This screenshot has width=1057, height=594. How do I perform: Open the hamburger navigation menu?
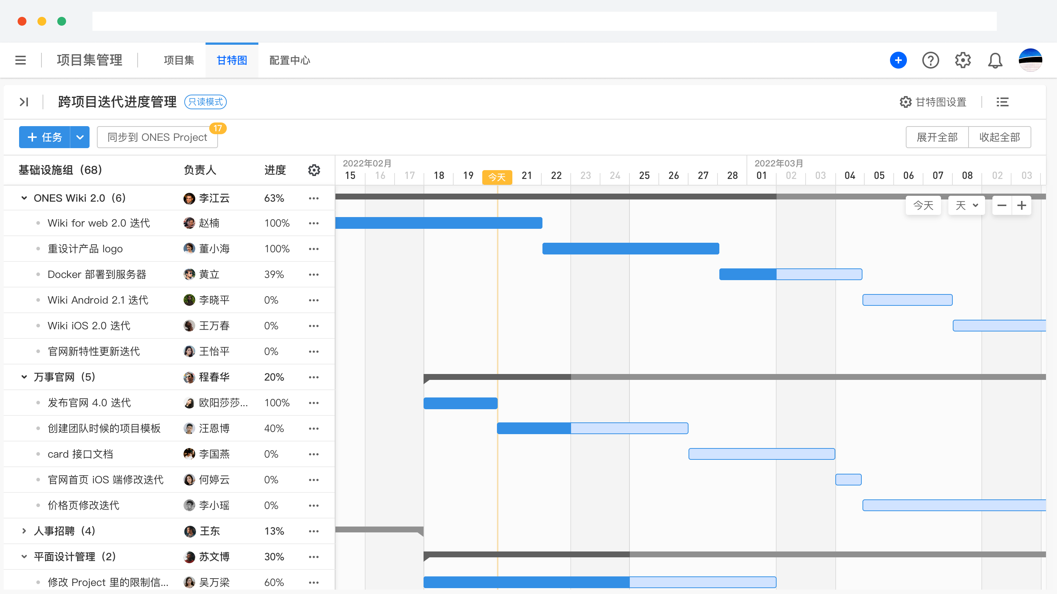21,60
